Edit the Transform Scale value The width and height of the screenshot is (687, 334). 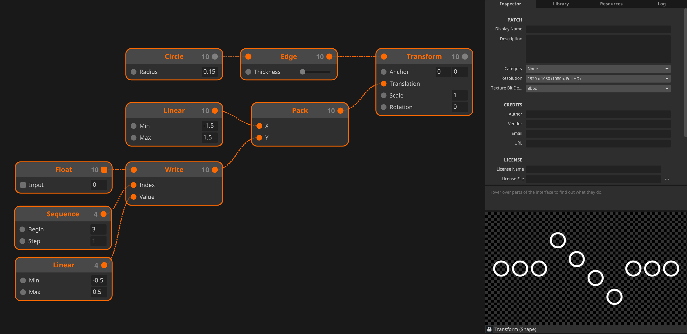(x=460, y=95)
